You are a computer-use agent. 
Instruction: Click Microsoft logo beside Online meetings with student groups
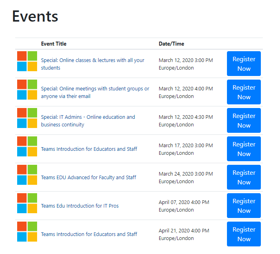(27, 90)
